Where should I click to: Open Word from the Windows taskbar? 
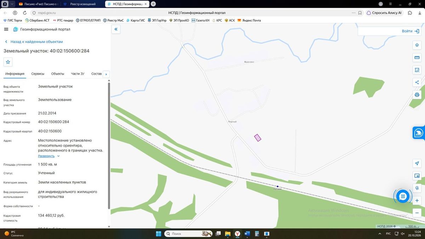click(247, 234)
